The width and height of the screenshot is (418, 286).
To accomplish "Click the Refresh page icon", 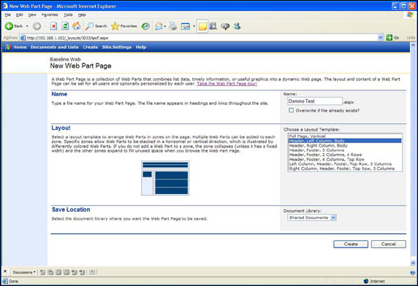I will 65,26.
